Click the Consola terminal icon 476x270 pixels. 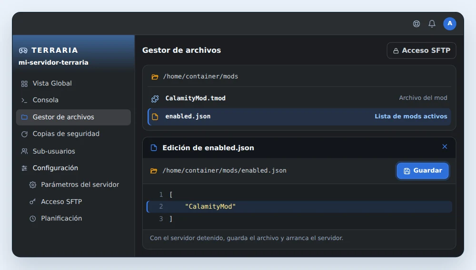point(24,100)
